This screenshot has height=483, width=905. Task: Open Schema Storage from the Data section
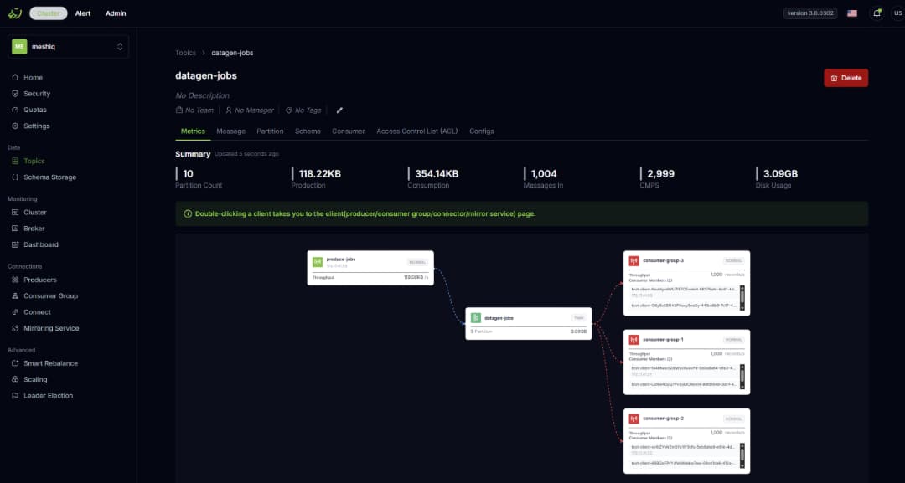point(15,177)
